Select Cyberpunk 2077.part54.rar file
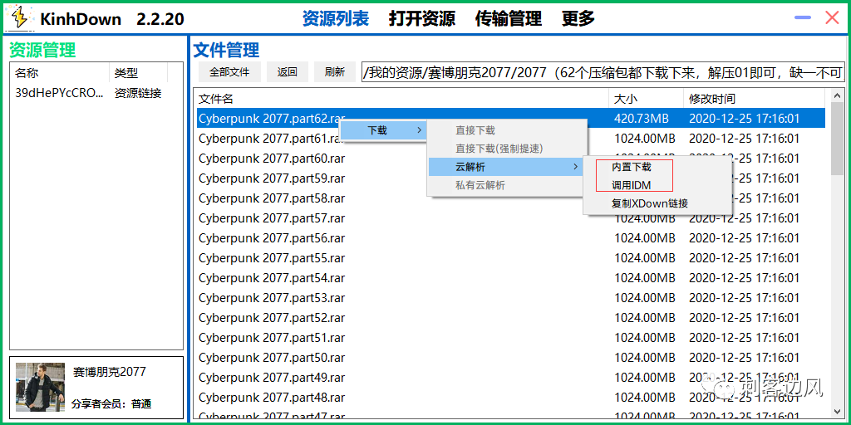This screenshot has height=425, width=851. tap(272, 278)
